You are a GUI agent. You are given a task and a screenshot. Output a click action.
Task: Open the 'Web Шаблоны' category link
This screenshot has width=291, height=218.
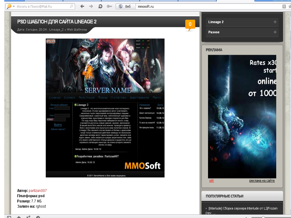(x=77, y=30)
